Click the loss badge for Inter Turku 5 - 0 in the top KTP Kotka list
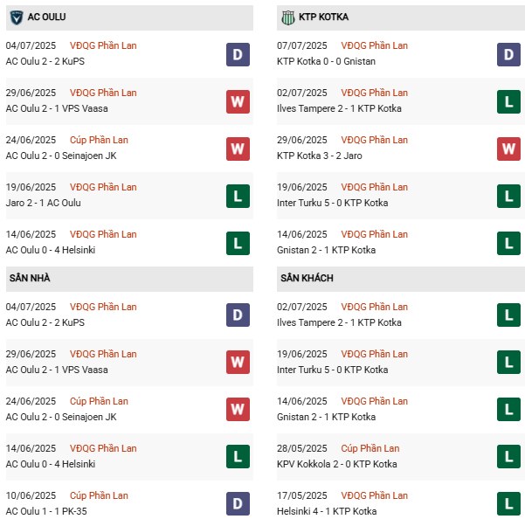525x526 pixels. (508, 197)
